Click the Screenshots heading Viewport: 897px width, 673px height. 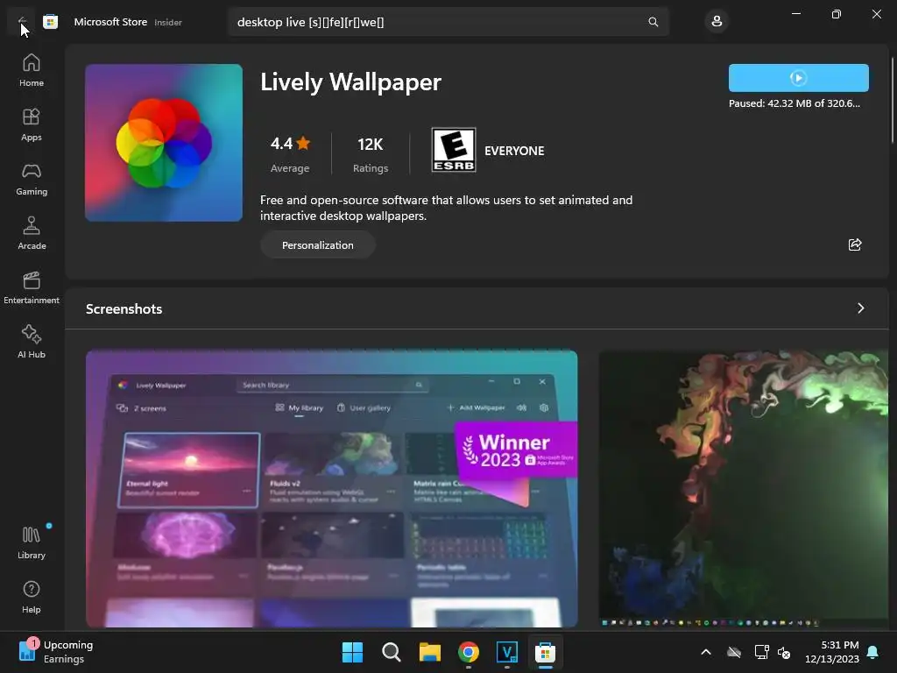pos(124,309)
